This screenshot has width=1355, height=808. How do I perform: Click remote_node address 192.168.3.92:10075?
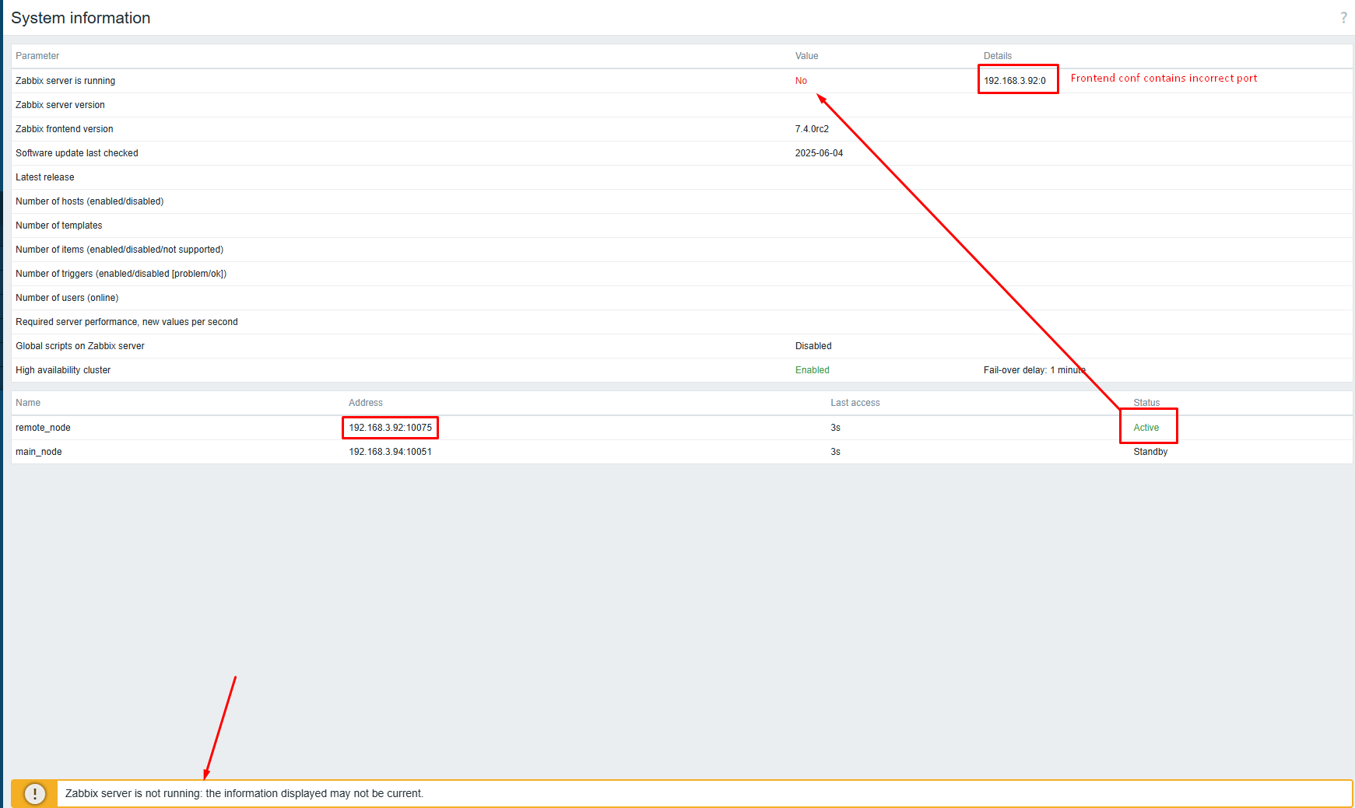[390, 428]
